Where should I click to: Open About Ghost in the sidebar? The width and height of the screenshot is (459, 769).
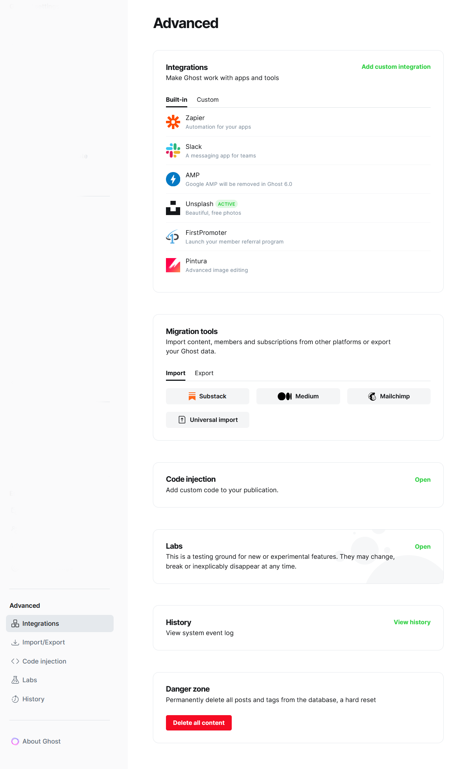point(41,741)
